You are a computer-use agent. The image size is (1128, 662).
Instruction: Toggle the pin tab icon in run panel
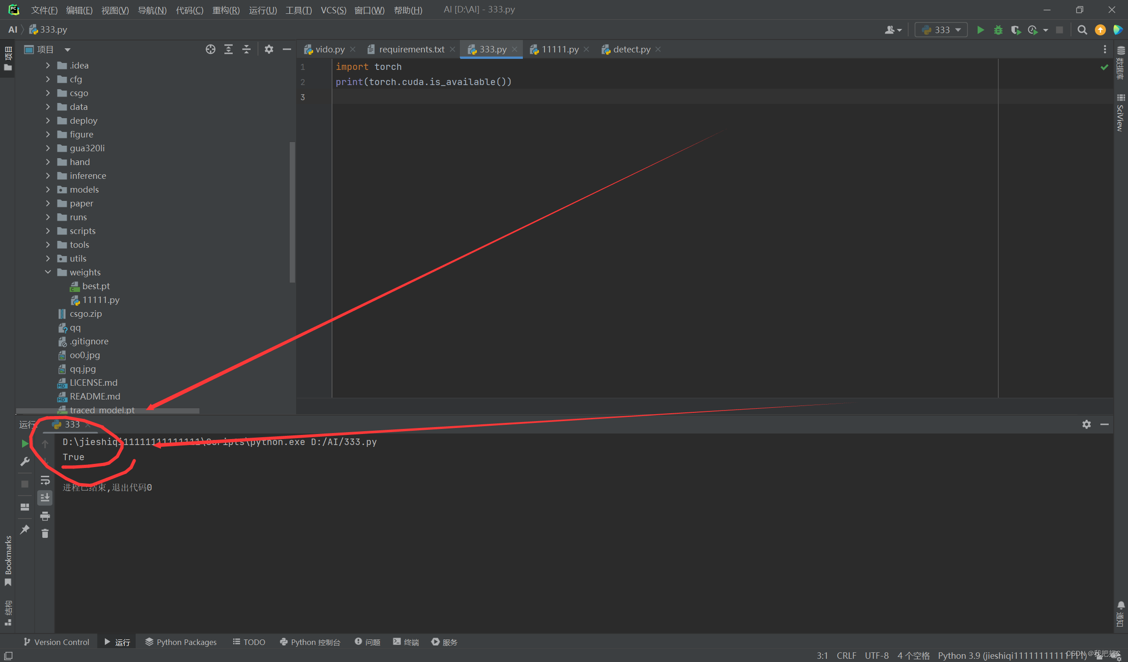[25, 529]
